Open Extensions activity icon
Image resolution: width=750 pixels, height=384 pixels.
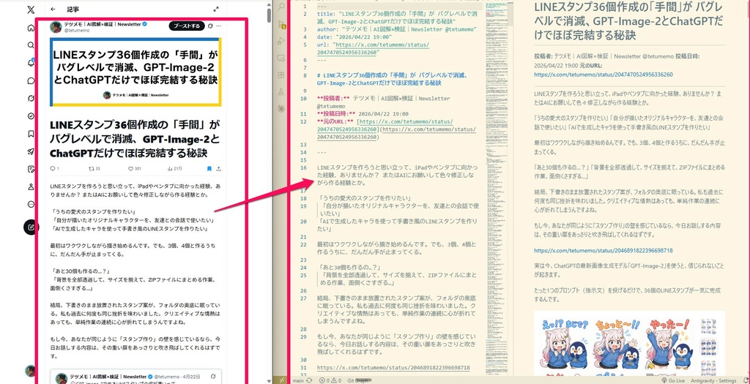pyautogui.click(x=281, y=75)
